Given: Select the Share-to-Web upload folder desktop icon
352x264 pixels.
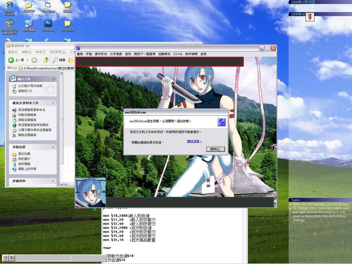Looking at the screenshot, I should [x=9, y=27].
